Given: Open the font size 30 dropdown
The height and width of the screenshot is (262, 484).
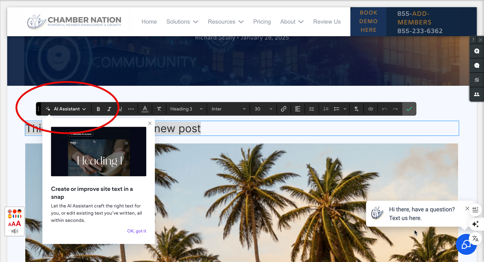Looking at the screenshot, I should (263, 109).
